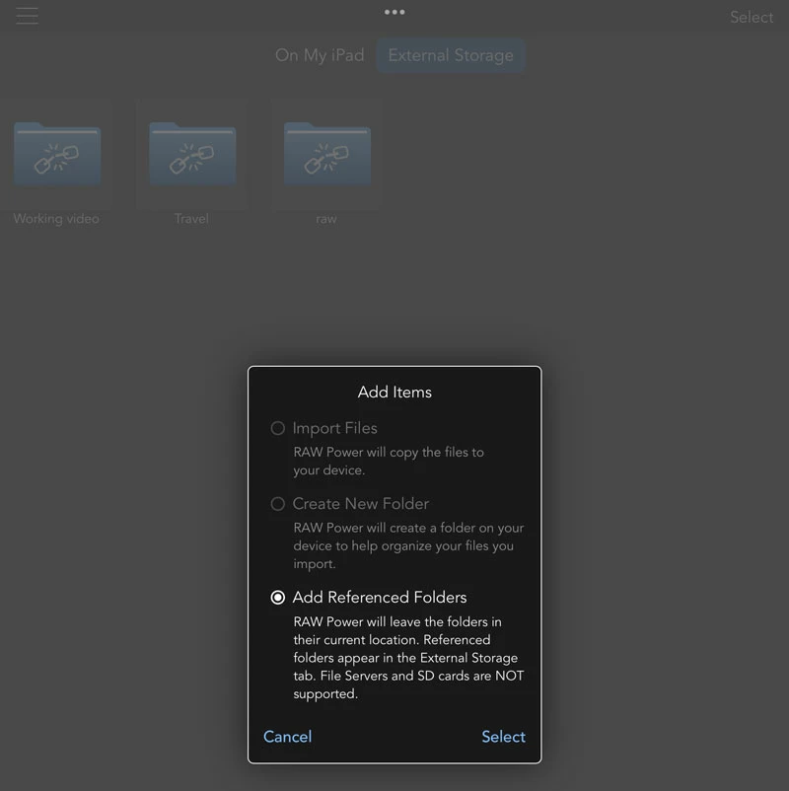The height and width of the screenshot is (791, 789).
Task: Click the 'create a folder on your device' description
Action: click(x=408, y=545)
